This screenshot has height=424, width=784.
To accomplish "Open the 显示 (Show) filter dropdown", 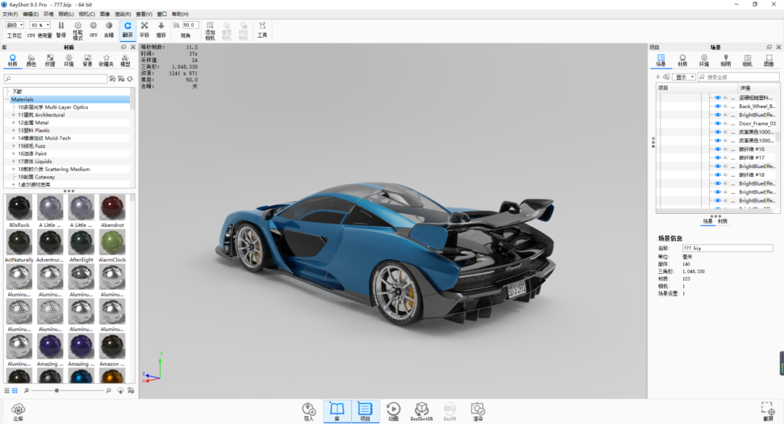I will 685,77.
